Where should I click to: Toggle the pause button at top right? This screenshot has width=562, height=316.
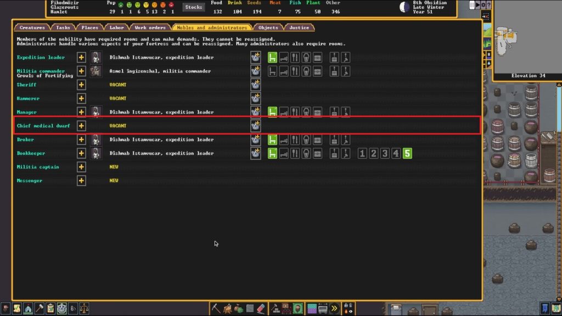(472, 5)
